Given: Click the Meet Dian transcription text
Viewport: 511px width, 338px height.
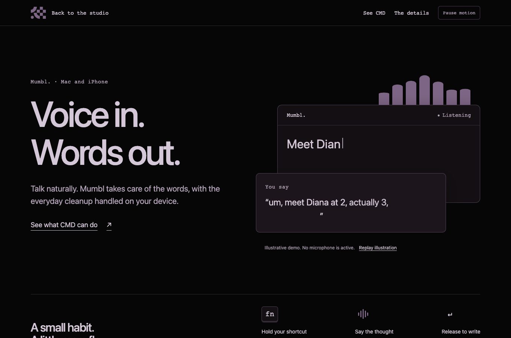Looking at the screenshot, I should pyautogui.click(x=313, y=144).
